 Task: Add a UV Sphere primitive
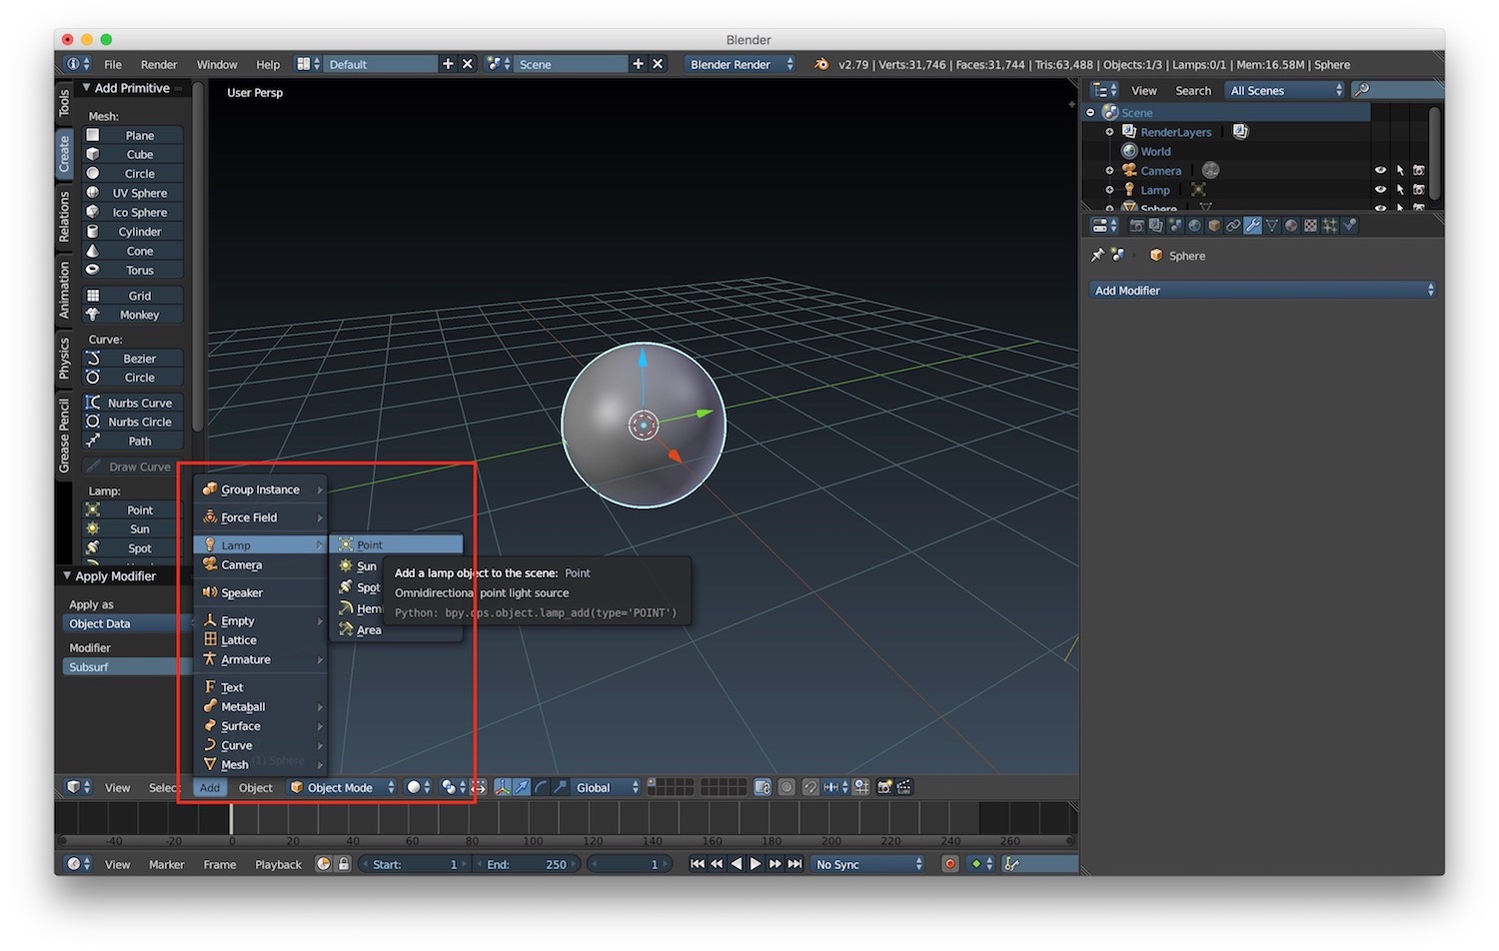(133, 193)
